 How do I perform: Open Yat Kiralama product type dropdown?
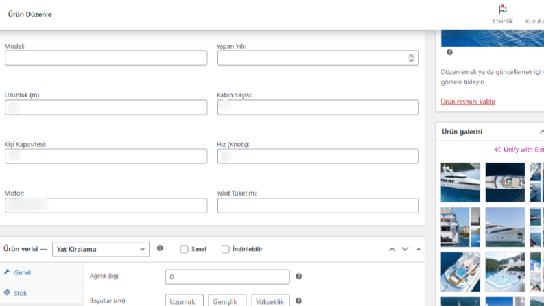[101, 249]
